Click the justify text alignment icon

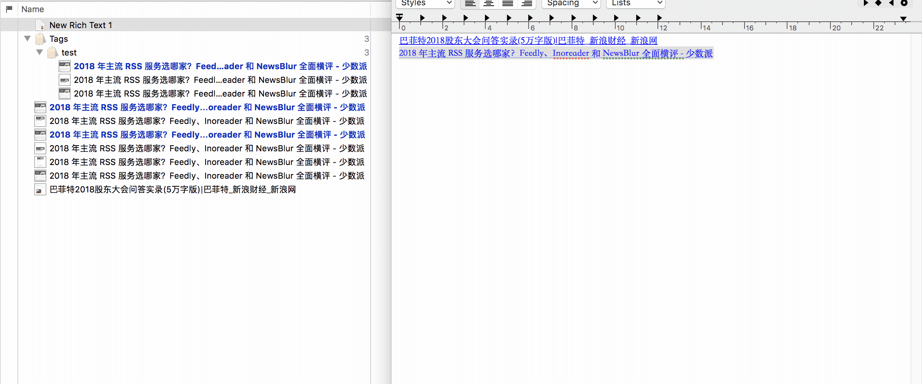[508, 3]
